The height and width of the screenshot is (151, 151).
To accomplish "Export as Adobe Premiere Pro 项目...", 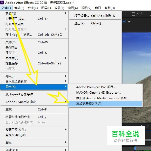I will pyautogui.click(x=105, y=87).
